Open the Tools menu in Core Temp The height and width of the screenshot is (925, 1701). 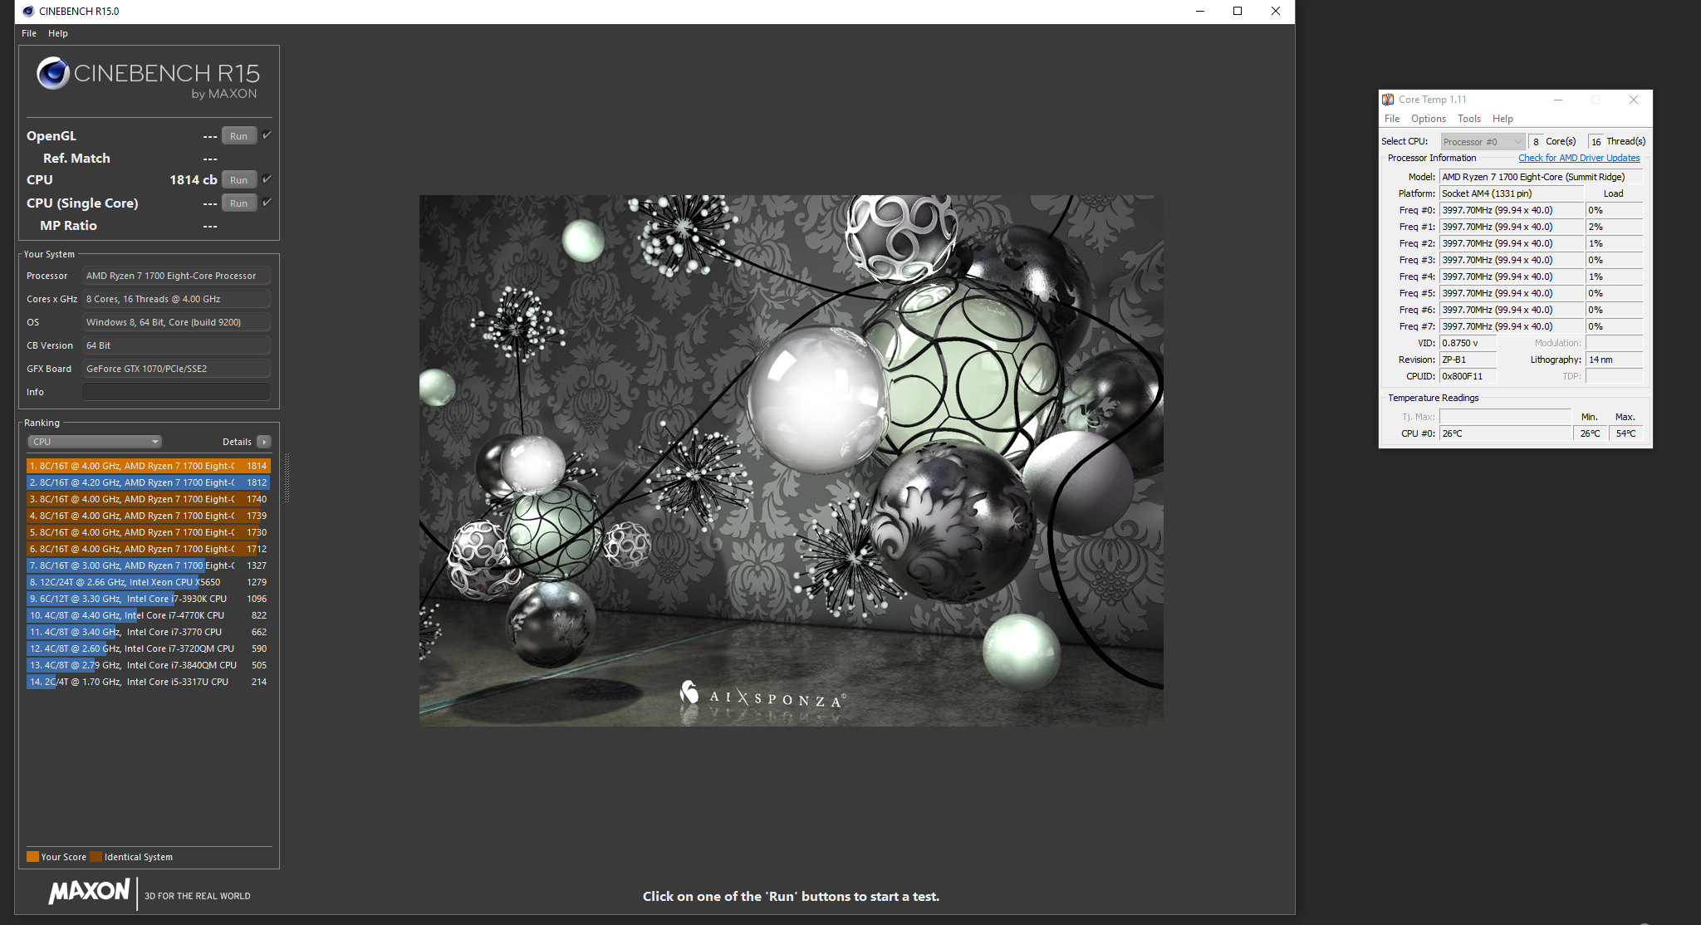[x=1469, y=119]
